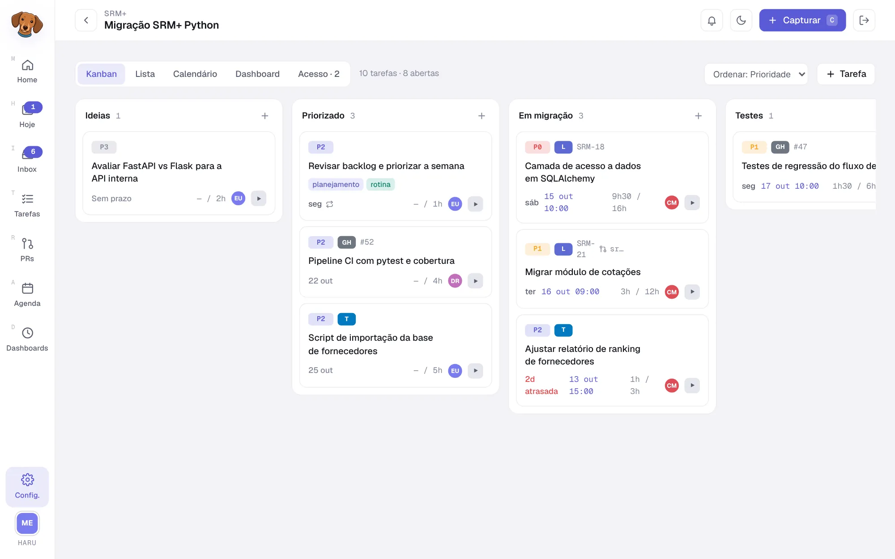Click the logout icon
The height and width of the screenshot is (559, 895).
pyautogui.click(x=864, y=20)
